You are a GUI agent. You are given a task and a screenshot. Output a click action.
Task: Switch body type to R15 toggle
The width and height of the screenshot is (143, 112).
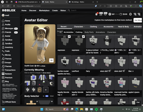pyautogui.click(x=47, y=96)
